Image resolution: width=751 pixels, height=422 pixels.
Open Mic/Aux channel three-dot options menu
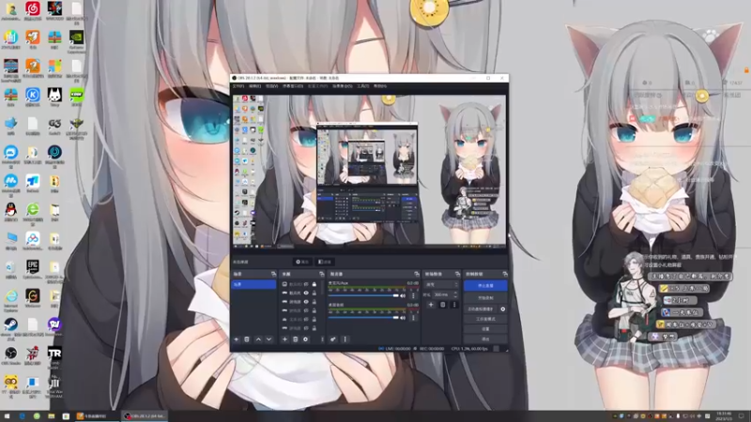[413, 295]
